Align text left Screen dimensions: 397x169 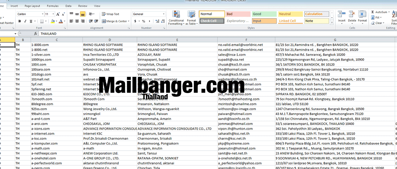click(x=71, y=21)
